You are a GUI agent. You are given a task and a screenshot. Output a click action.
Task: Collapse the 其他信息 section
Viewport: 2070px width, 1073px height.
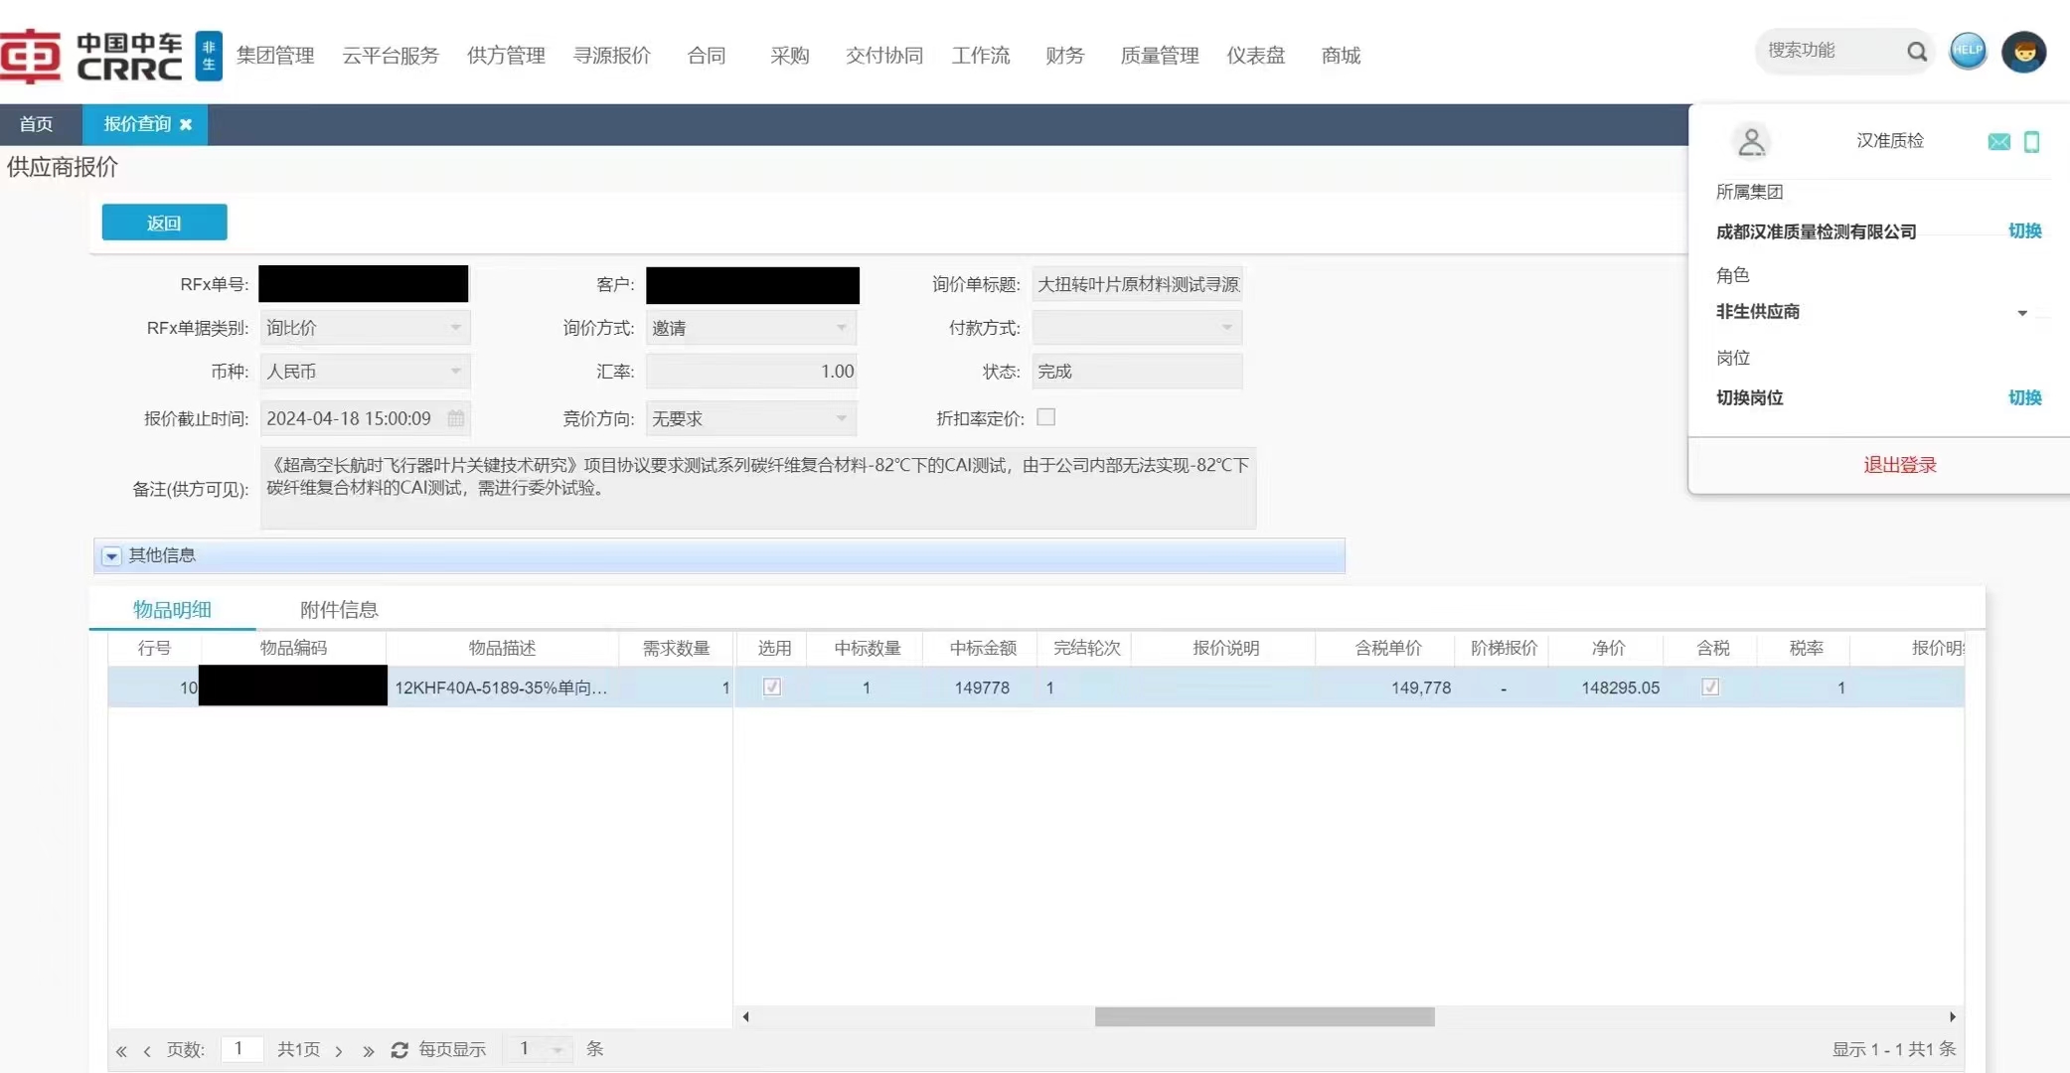click(x=111, y=556)
